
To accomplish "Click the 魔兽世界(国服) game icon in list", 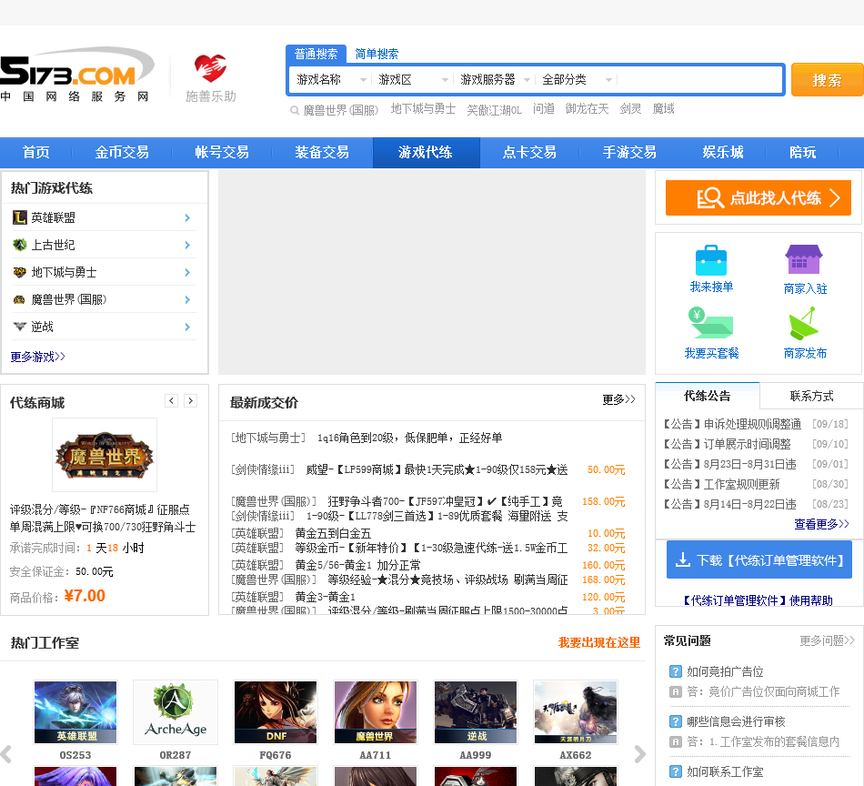I will (x=20, y=300).
